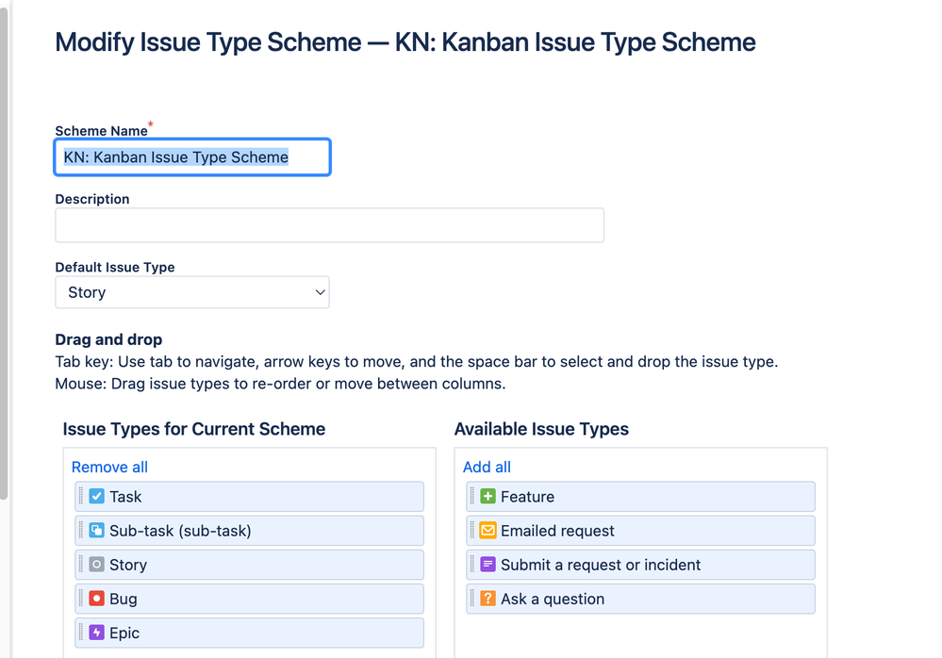The width and height of the screenshot is (942, 658).
Task: Click the red Bug issue type icon
Action: pos(96,599)
